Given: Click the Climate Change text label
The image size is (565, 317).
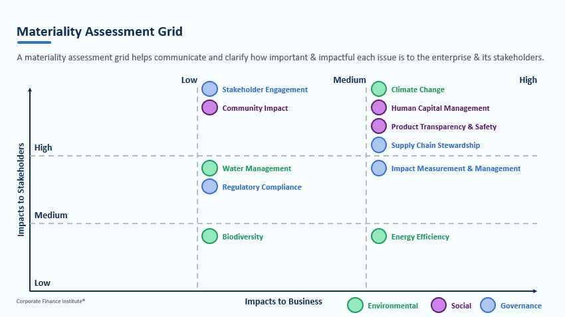Looking at the screenshot, I should [417, 90].
